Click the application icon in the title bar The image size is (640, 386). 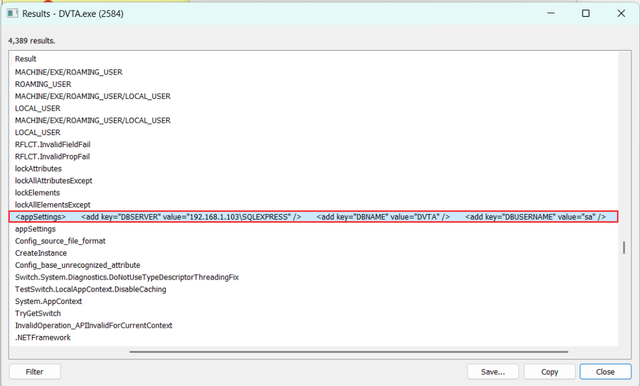12,13
